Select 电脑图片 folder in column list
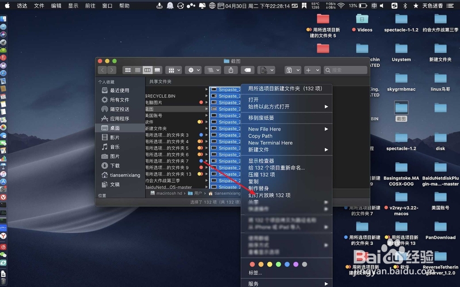 point(177,102)
